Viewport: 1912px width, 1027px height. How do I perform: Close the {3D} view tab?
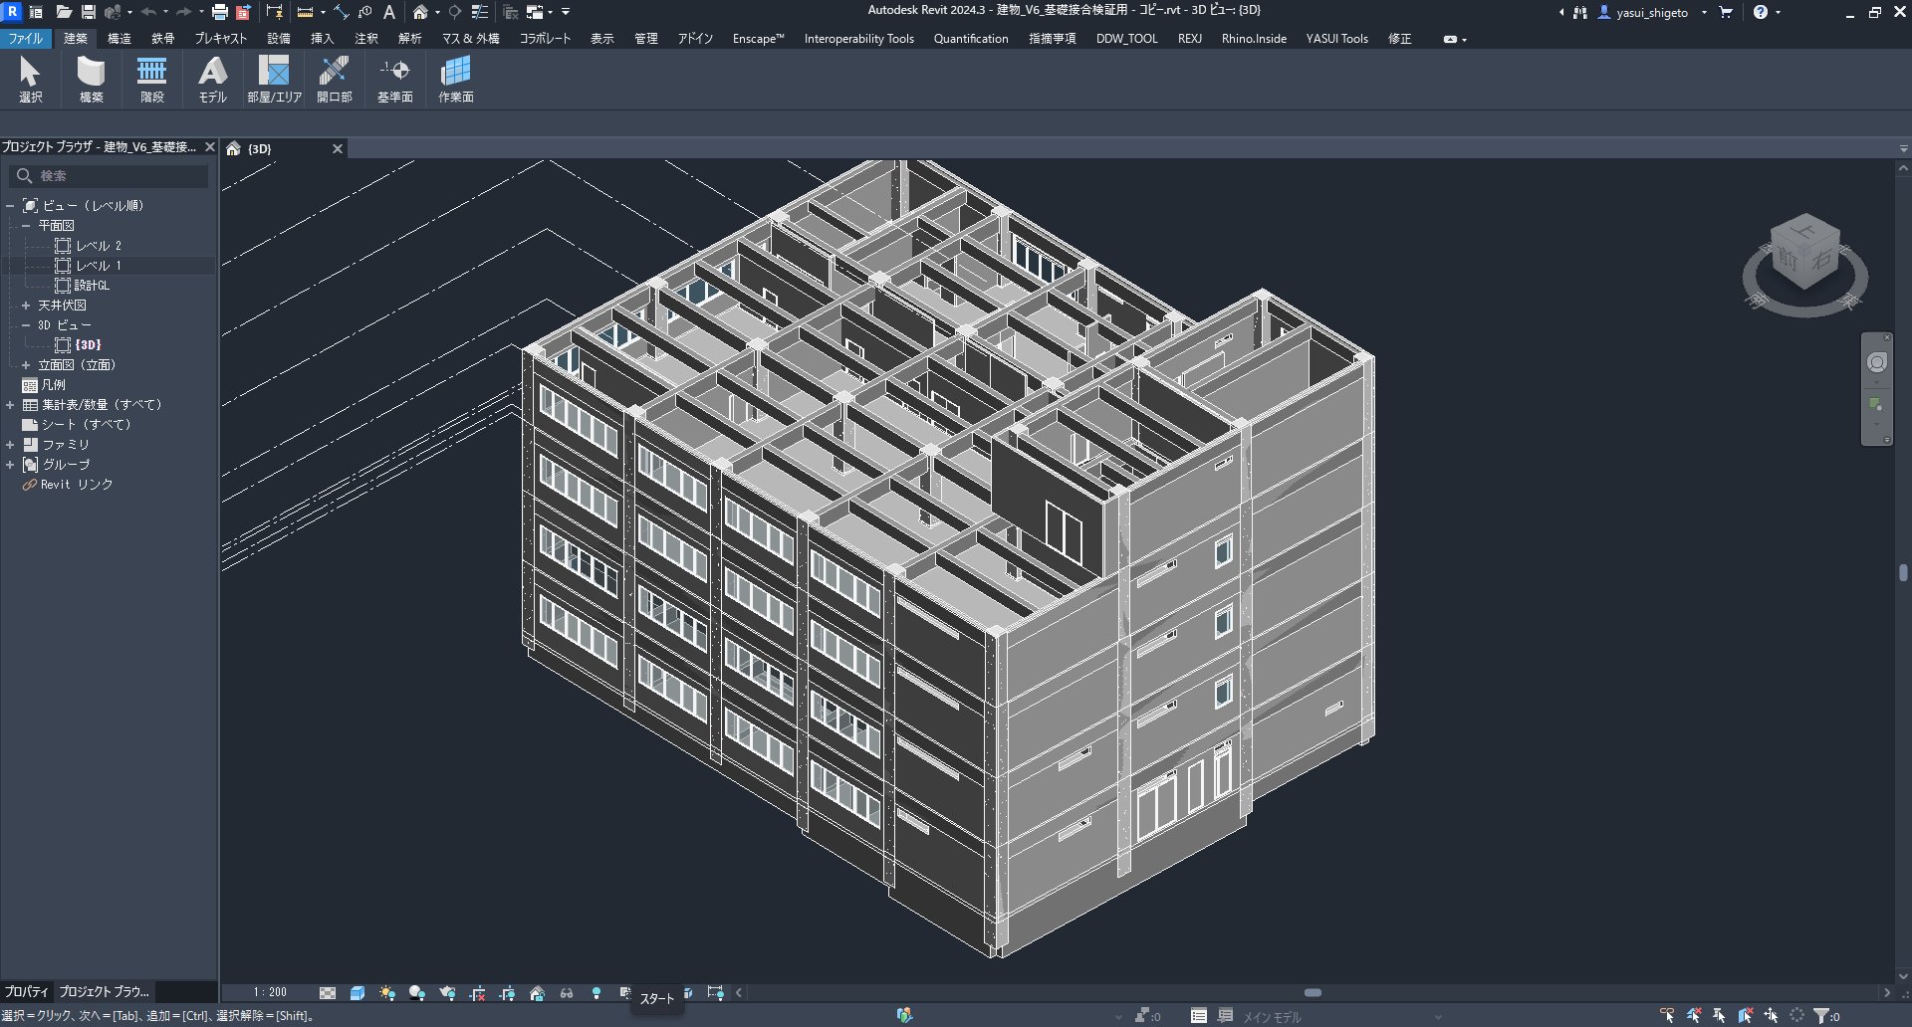(338, 148)
